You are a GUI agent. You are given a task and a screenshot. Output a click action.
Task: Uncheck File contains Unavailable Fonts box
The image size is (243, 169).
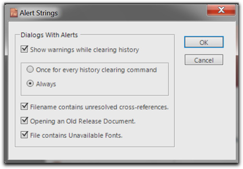24,135
